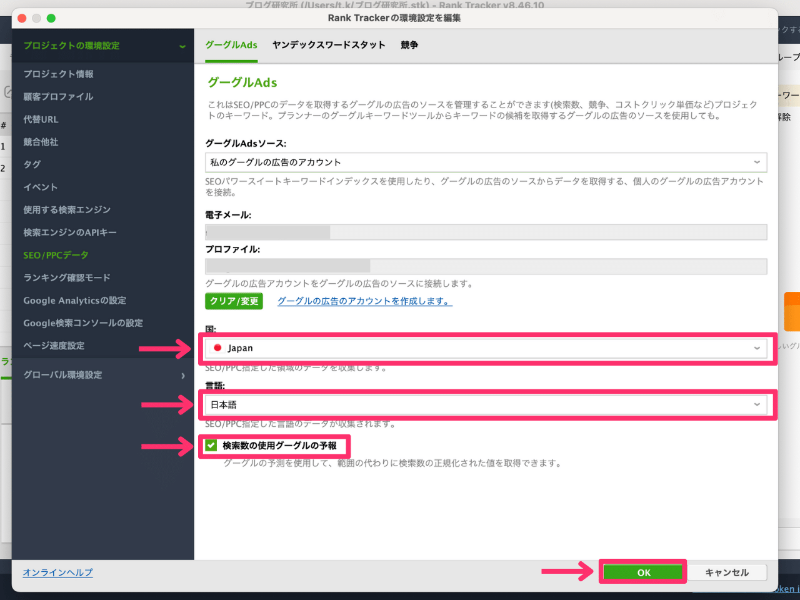800x600 pixels.
Task: Select SEO/PPCデータ in the sidebar
Action: (56, 255)
